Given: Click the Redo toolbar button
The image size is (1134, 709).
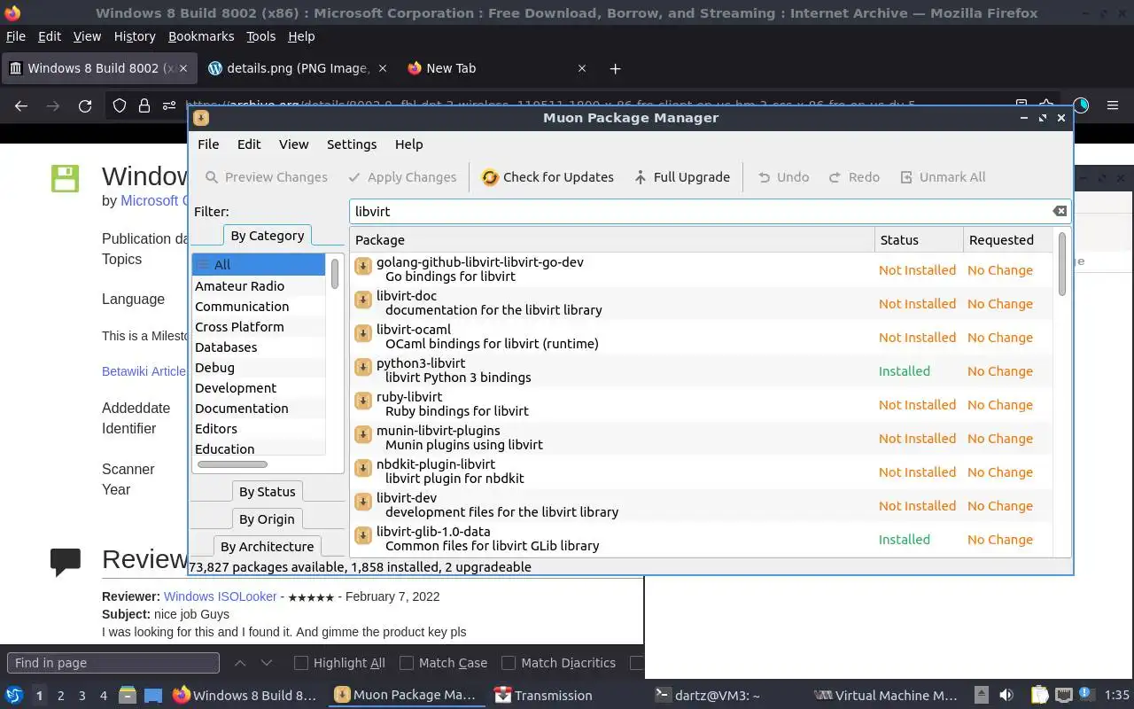Looking at the screenshot, I should (x=854, y=177).
